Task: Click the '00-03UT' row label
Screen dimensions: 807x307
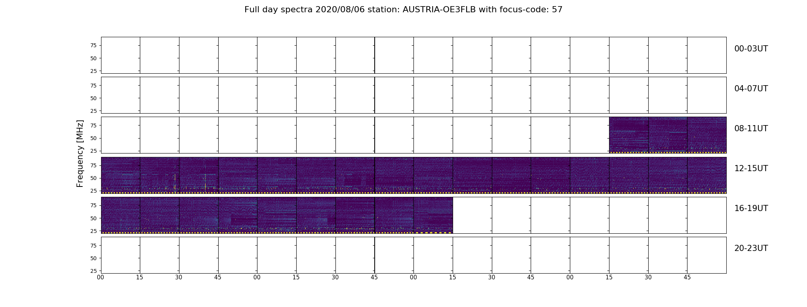Action: (751, 49)
